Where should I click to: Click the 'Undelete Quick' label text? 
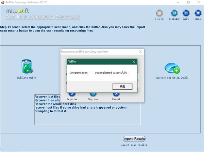(x=27, y=78)
